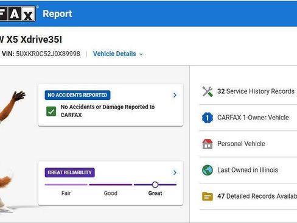The width and height of the screenshot is (297, 223).
Task: Click the GREAT RELIABILITY badge
Action: 69,172
